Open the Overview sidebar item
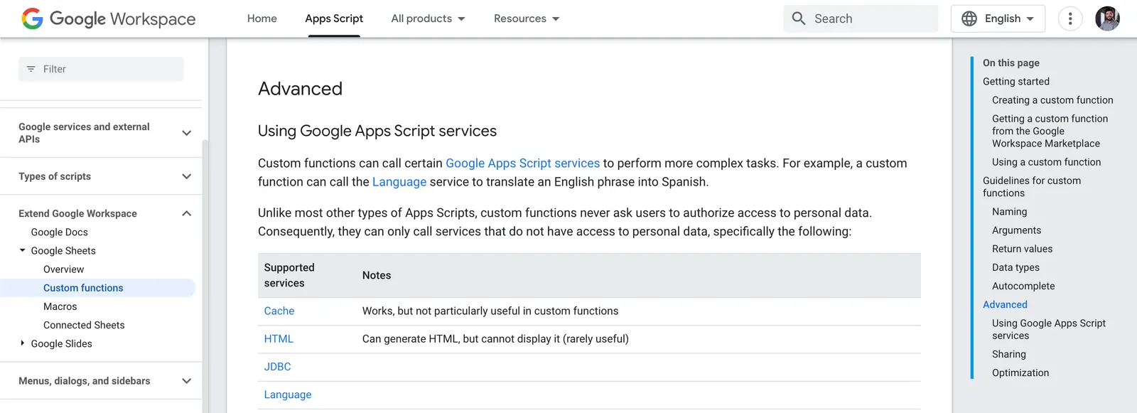1137x413 pixels. 63,269
